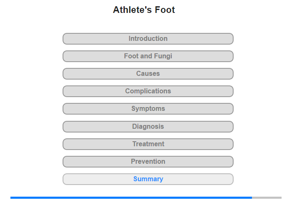Screen dimensions: 292x200
Task: Open the Introduction section
Action: tap(148, 39)
